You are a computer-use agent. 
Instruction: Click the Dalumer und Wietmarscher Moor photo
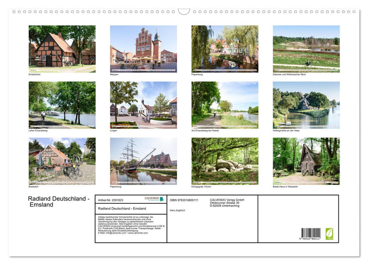coord(306,49)
